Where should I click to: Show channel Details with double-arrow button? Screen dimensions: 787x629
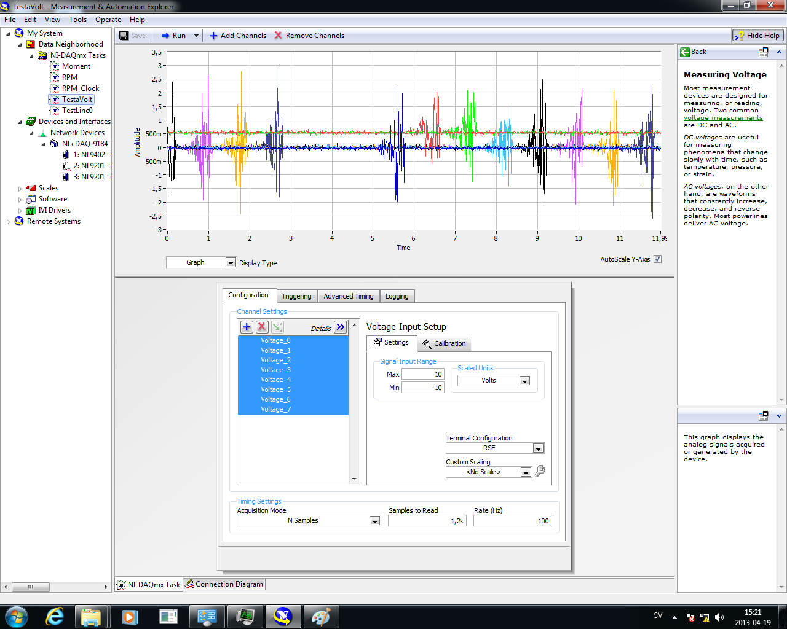point(341,327)
